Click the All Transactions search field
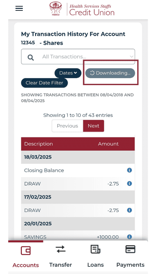Image resolution: width=154 pixels, height=274 pixels. tap(78, 57)
